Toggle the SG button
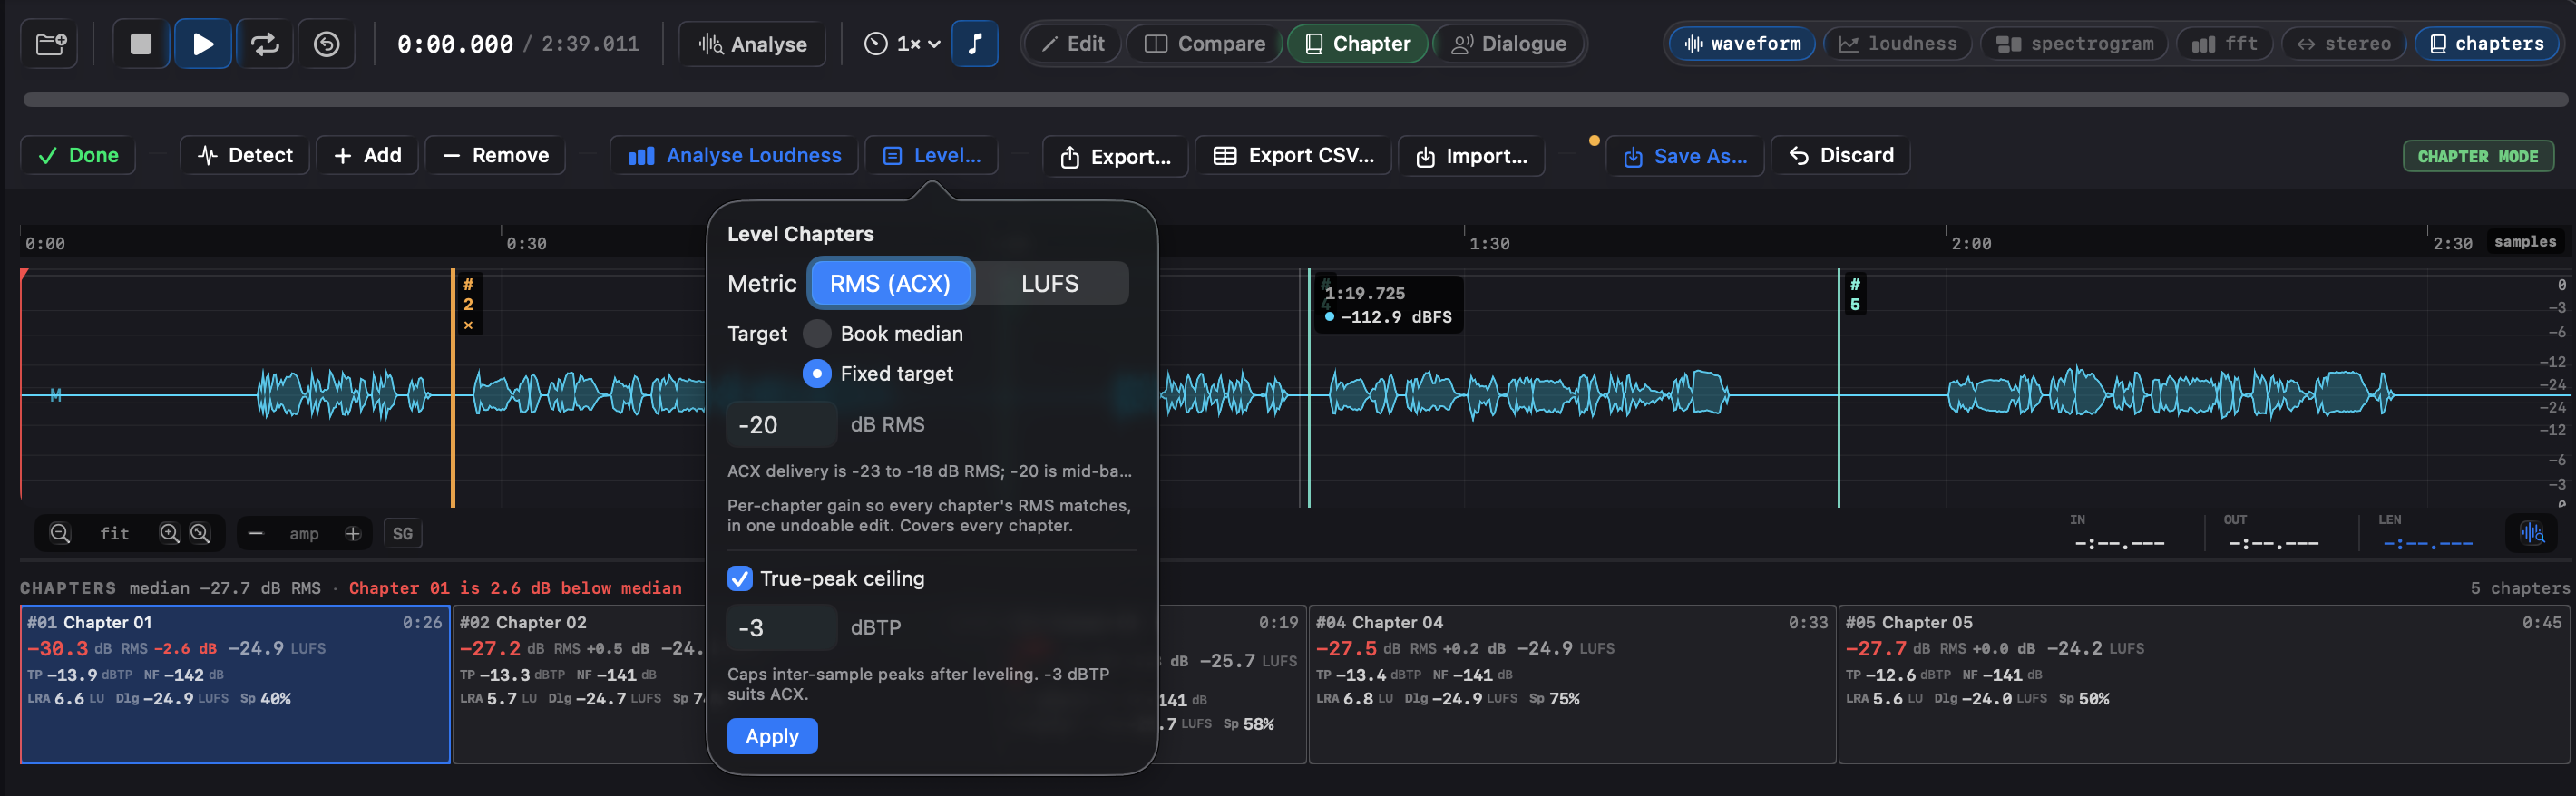The height and width of the screenshot is (796, 2576). tap(403, 534)
